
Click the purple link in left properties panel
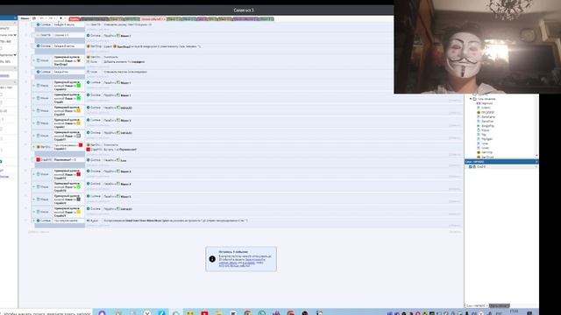tap(4, 75)
